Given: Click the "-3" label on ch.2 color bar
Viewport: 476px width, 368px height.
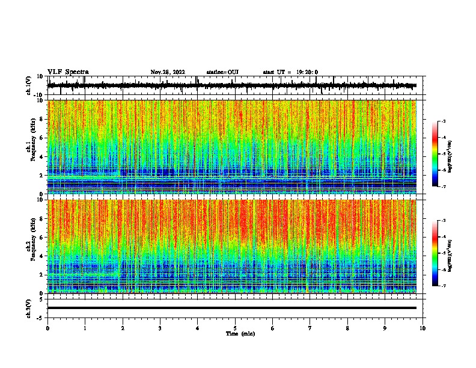Looking at the screenshot, I should (444, 221).
